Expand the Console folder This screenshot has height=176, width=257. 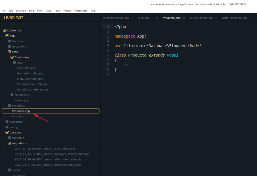coord(10,41)
